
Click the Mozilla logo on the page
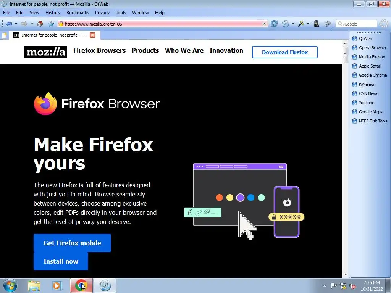coord(46,52)
